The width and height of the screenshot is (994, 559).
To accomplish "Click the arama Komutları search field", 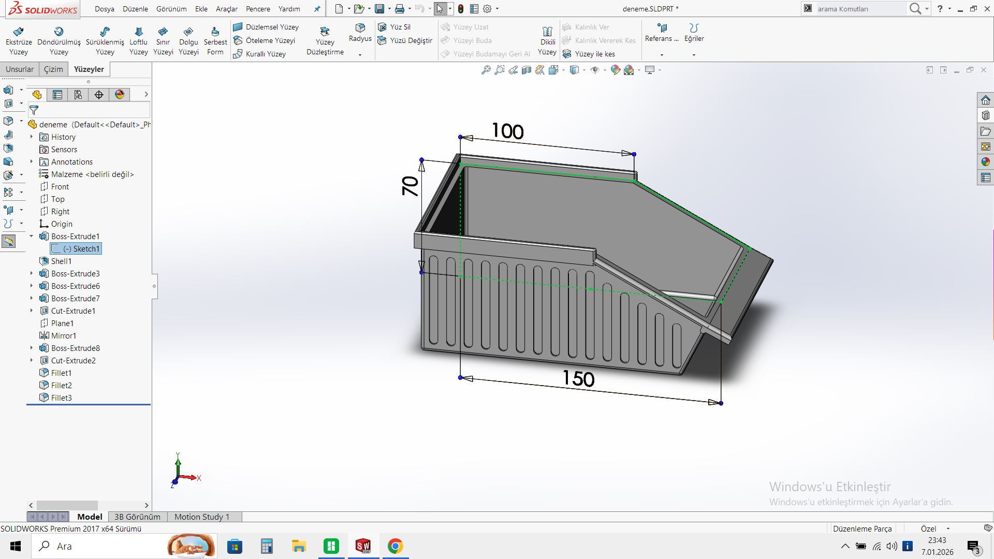I will click(x=859, y=9).
